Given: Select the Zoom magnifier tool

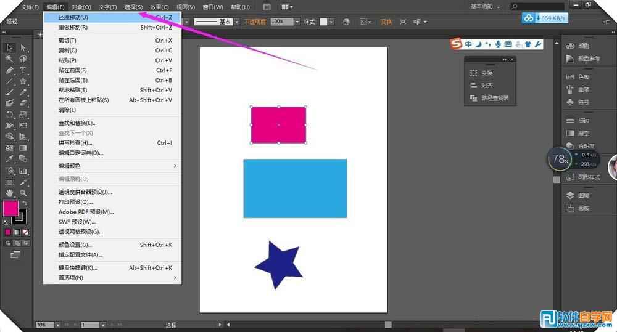Looking at the screenshot, I should [x=23, y=193].
